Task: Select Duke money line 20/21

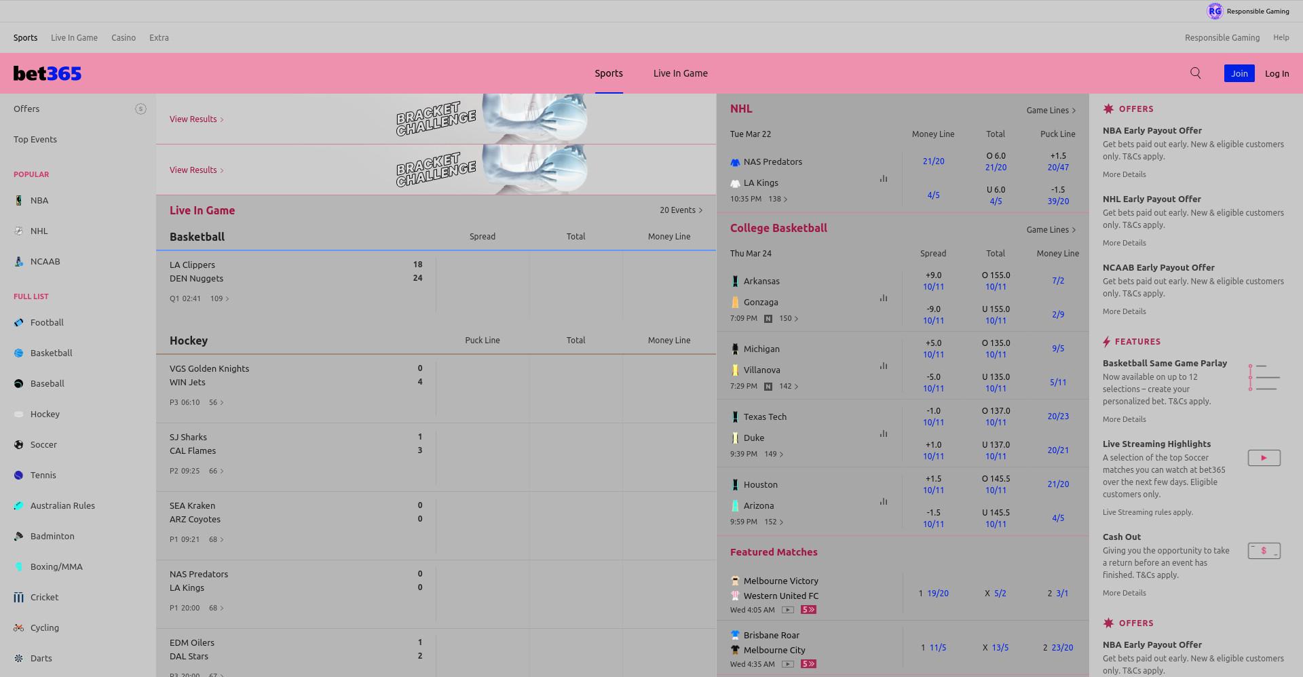Action: 1058,450
